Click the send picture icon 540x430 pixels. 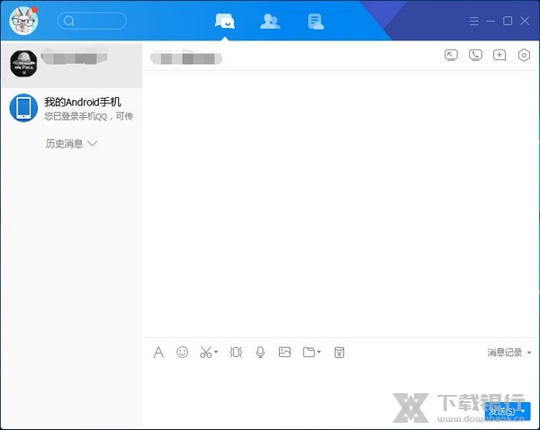pyautogui.click(x=284, y=353)
